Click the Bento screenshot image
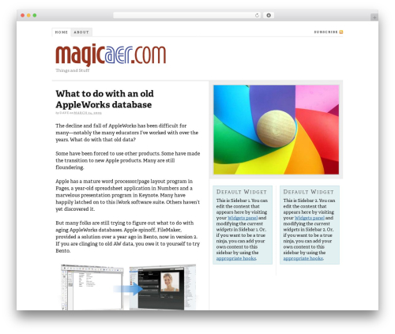The image size is (395, 334). coord(129,287)
